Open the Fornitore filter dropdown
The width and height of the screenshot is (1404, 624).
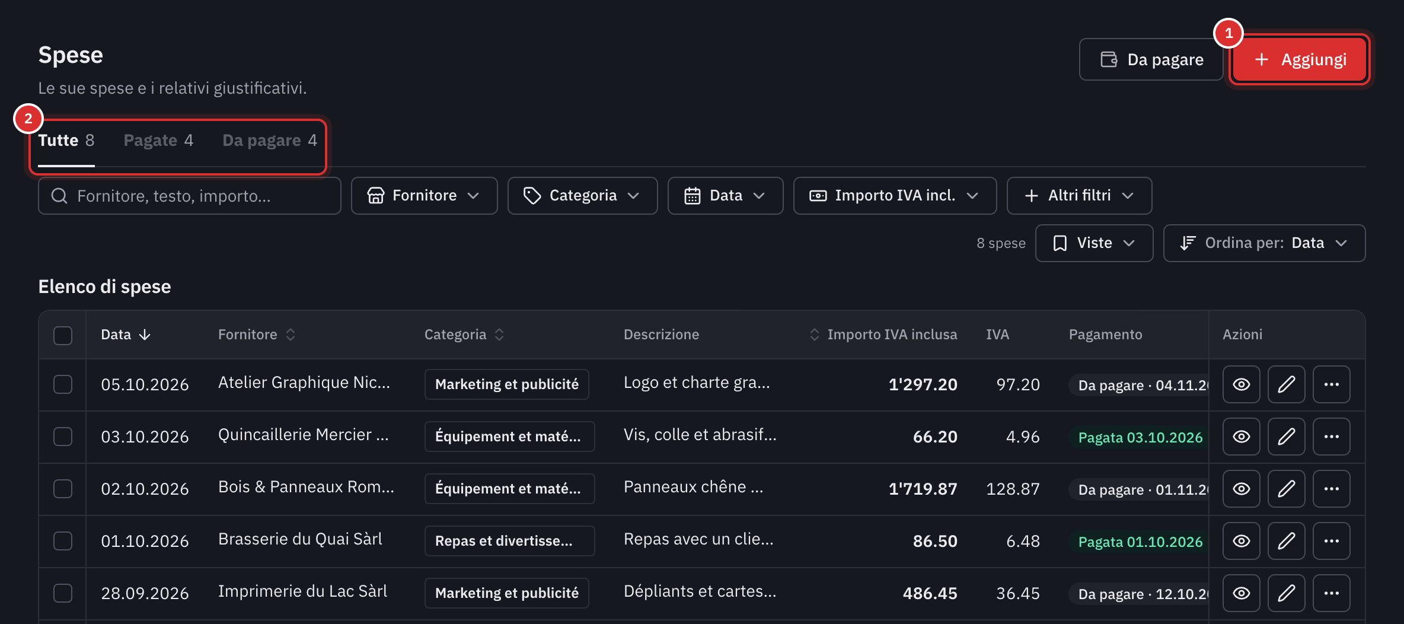click(424, 196)
